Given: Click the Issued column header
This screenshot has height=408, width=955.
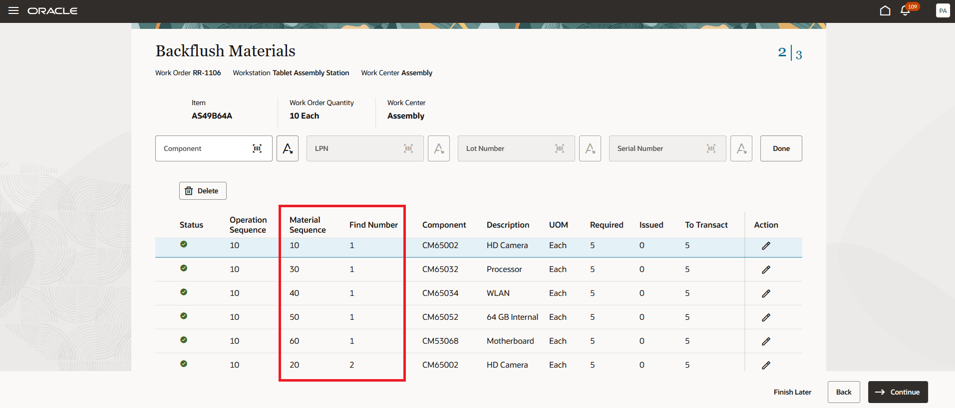Looking at the screenshot, I should click(651, 225).
